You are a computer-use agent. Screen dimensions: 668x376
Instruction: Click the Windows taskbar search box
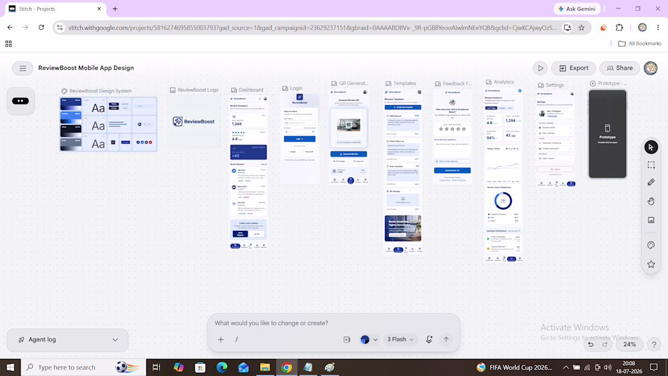click(x=83, y=367)
